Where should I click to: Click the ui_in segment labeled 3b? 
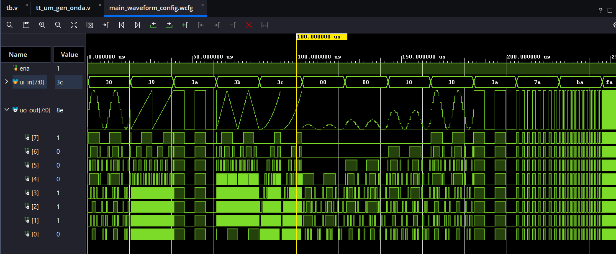[x=237, y=82]
